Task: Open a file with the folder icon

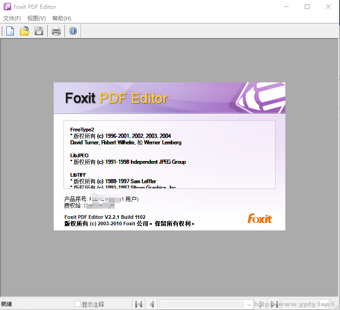Action: 25,31
